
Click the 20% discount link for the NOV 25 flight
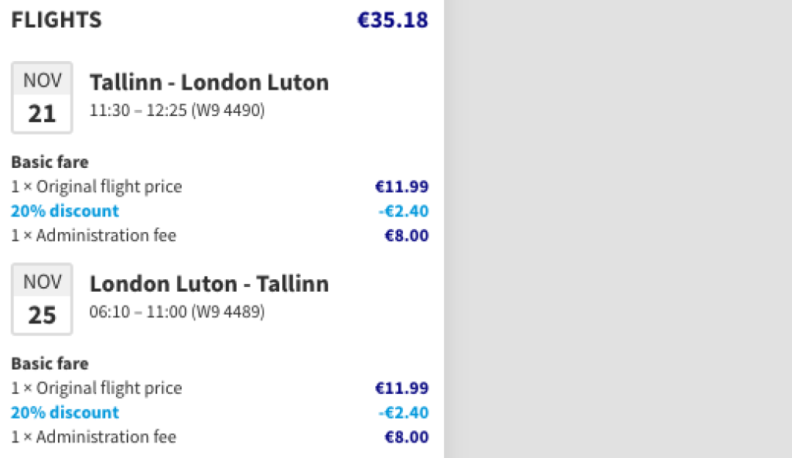65,412
